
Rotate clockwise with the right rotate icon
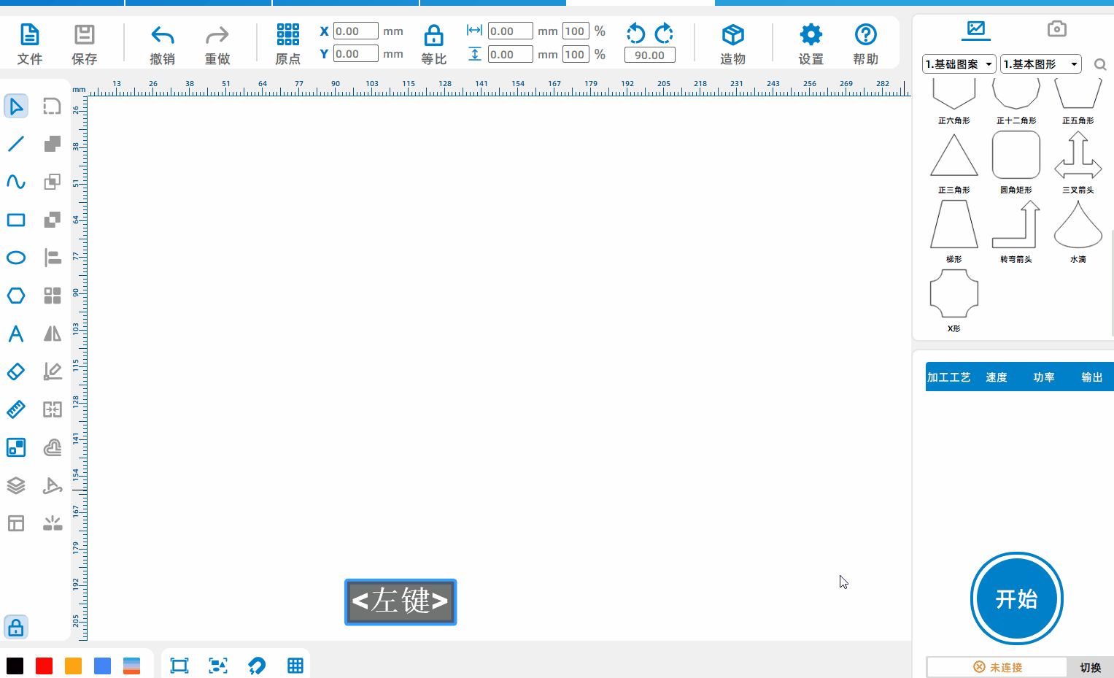(664, 33)
